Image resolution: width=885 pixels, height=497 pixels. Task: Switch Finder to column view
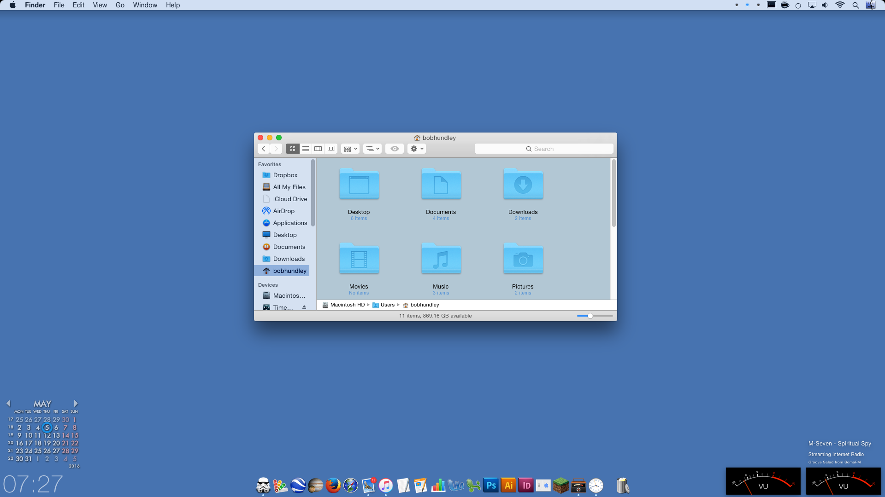pos(318,149)
